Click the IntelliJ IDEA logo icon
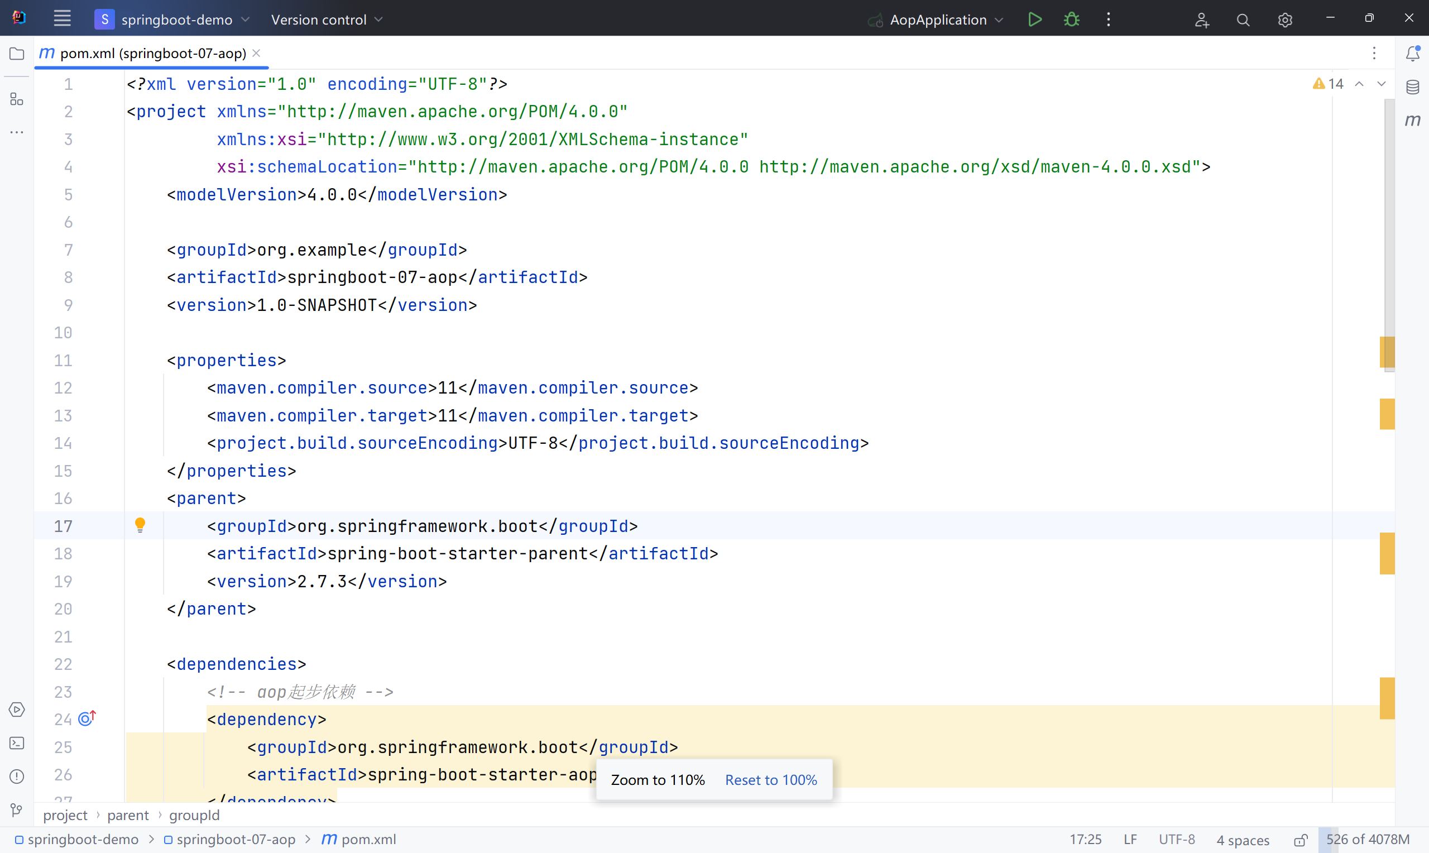This screenshot has width=1429, height=853. pos(19,18)
